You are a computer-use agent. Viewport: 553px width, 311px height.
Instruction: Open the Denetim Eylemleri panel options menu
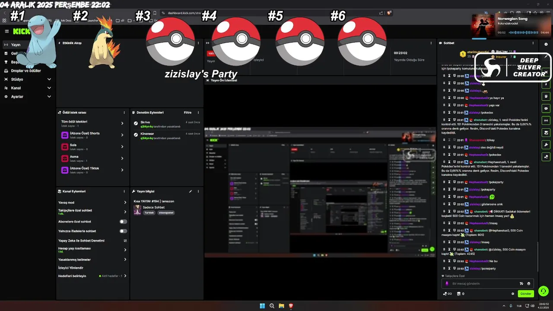(198, 112)
